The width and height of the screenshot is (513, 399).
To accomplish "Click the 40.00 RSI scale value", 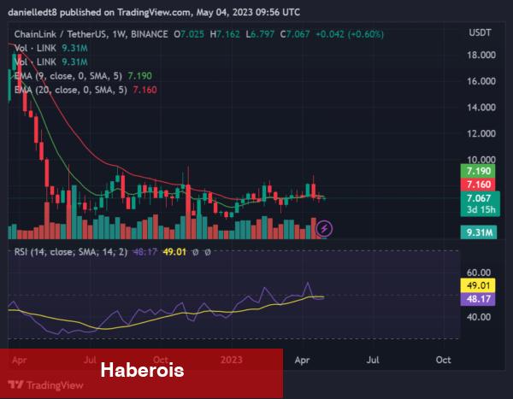I will [478, 317].
